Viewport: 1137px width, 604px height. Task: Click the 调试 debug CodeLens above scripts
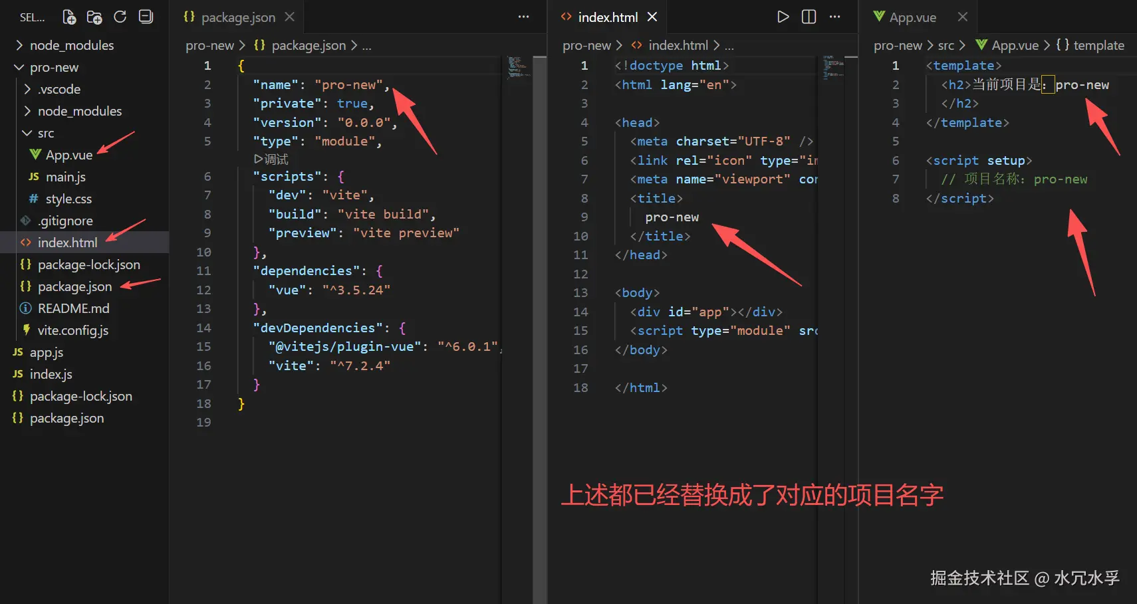point(271,159)
